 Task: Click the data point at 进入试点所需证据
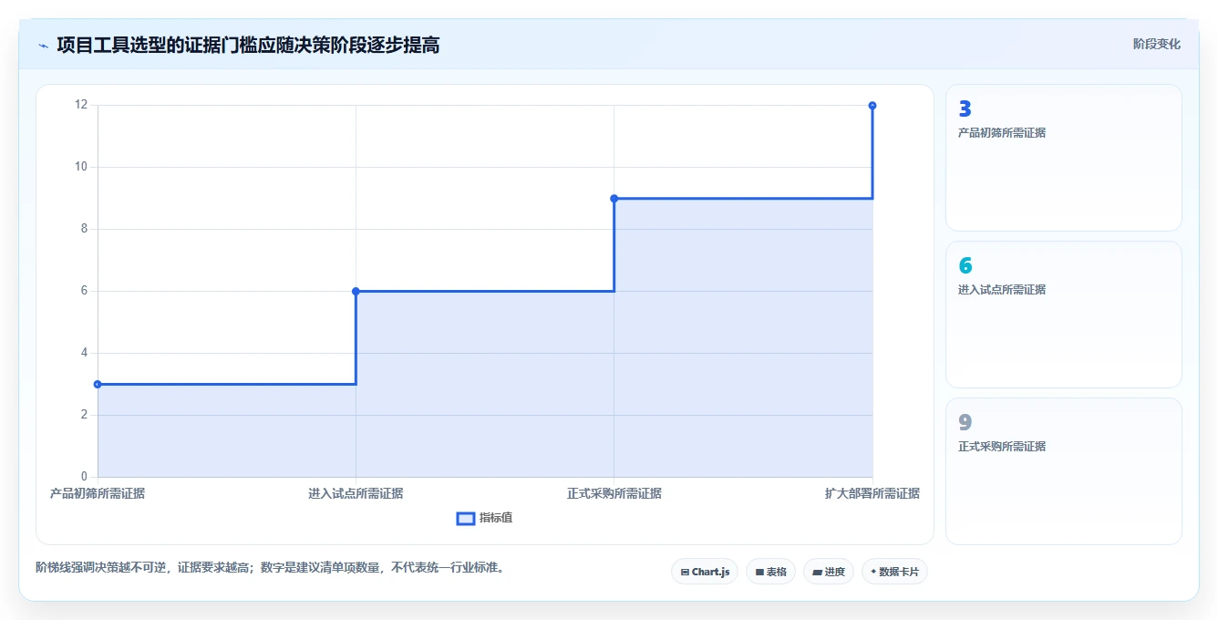tap(356, 291)
